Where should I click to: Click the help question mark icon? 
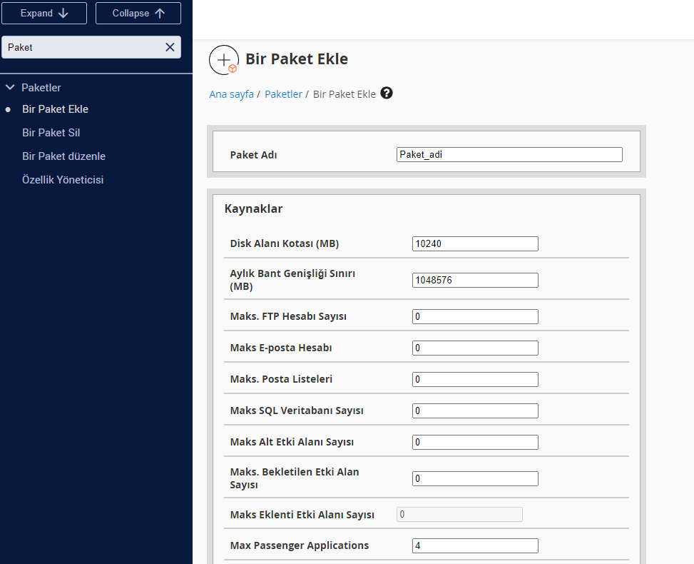click(387, 94)
